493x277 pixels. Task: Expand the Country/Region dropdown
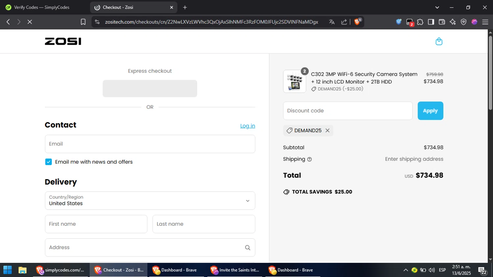pos(150,200)
